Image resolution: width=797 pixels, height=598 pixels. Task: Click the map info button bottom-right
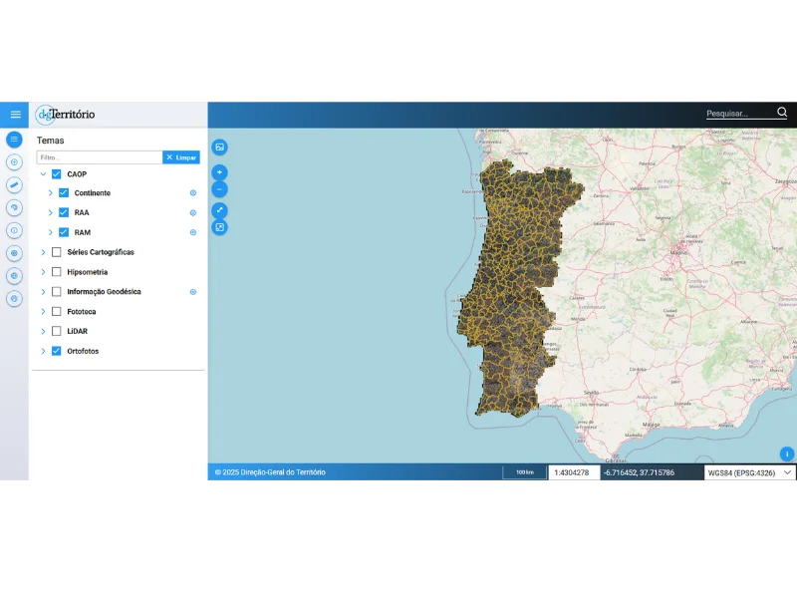click(786, 453)
